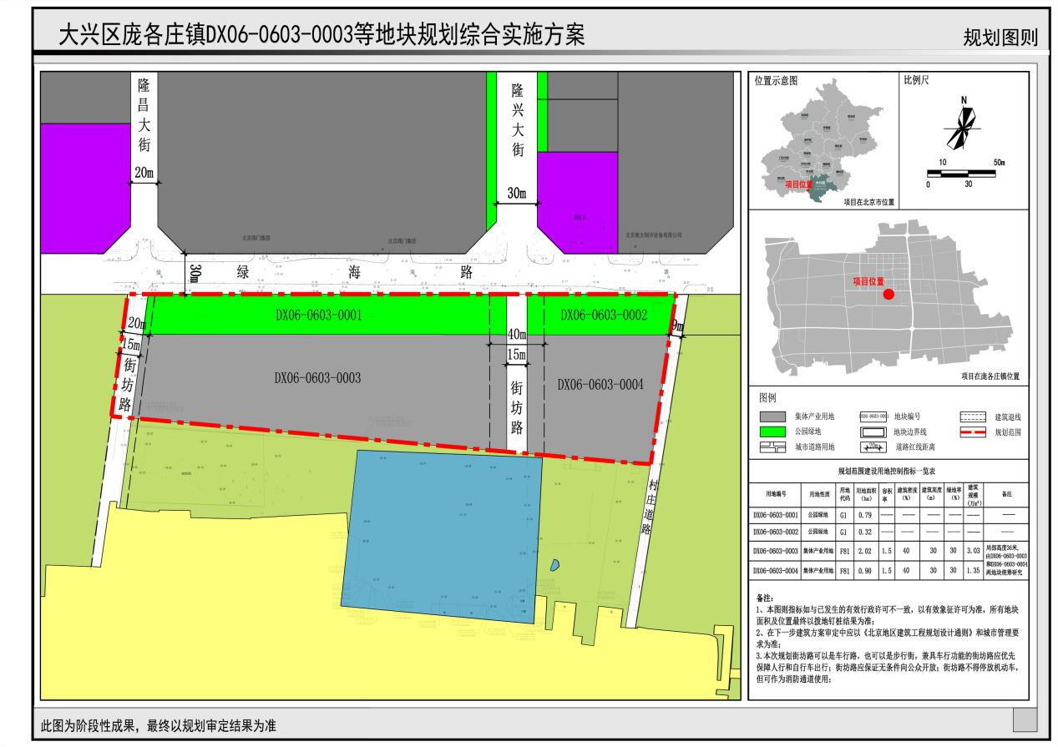The width and height of the screenshot is (1058, 747).
Task: Click the 备注: notes heading below the table
Action: click(x=764, y=599)
